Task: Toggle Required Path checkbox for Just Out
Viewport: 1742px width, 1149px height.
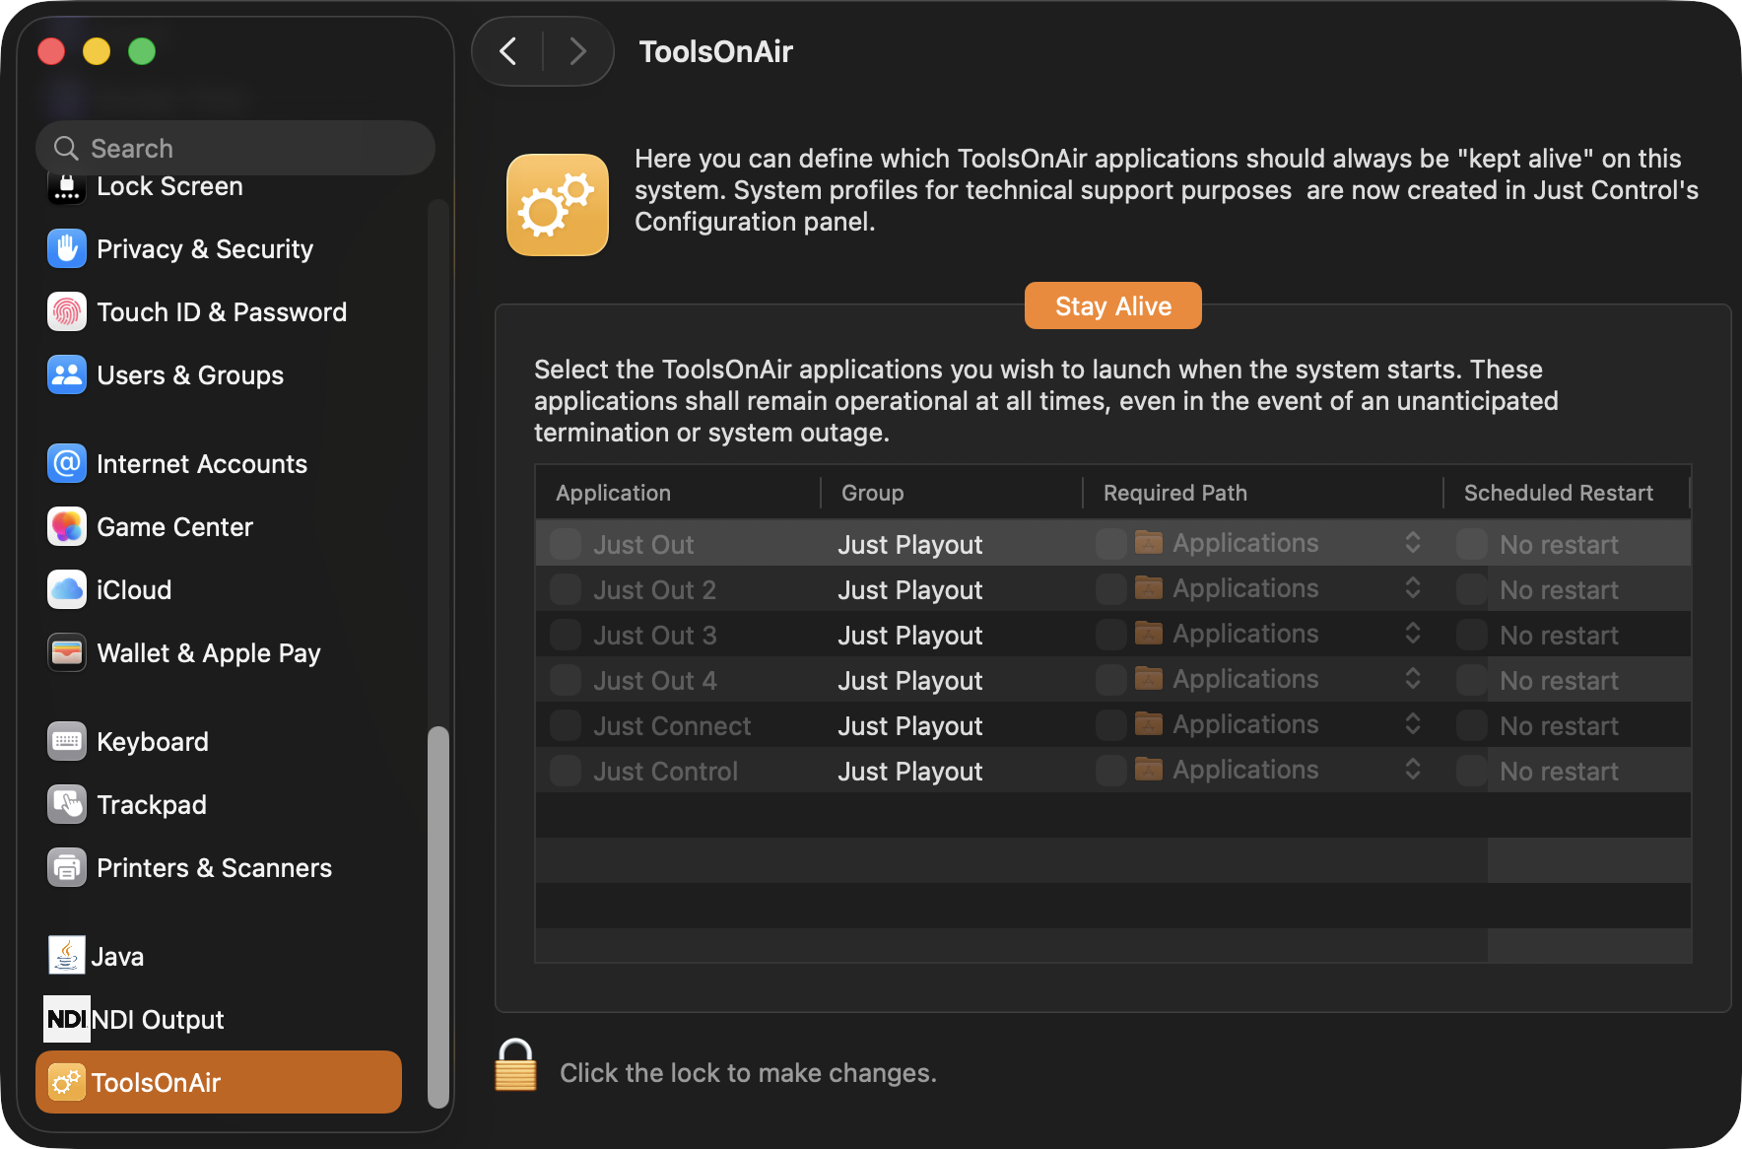Action: pyautogui.click(x=1111, y=544)
